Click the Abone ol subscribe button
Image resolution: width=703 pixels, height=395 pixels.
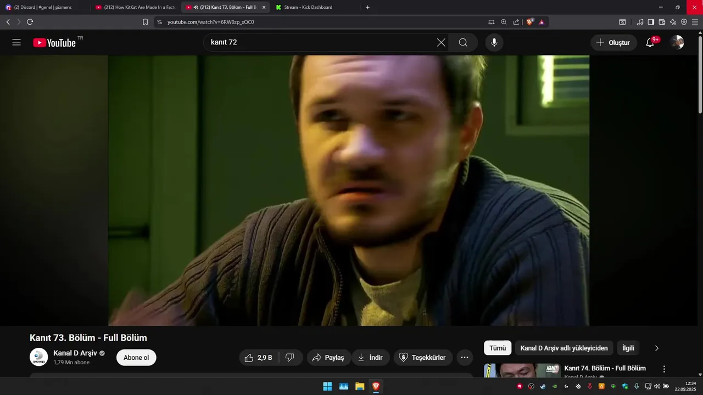pos(136,358)
